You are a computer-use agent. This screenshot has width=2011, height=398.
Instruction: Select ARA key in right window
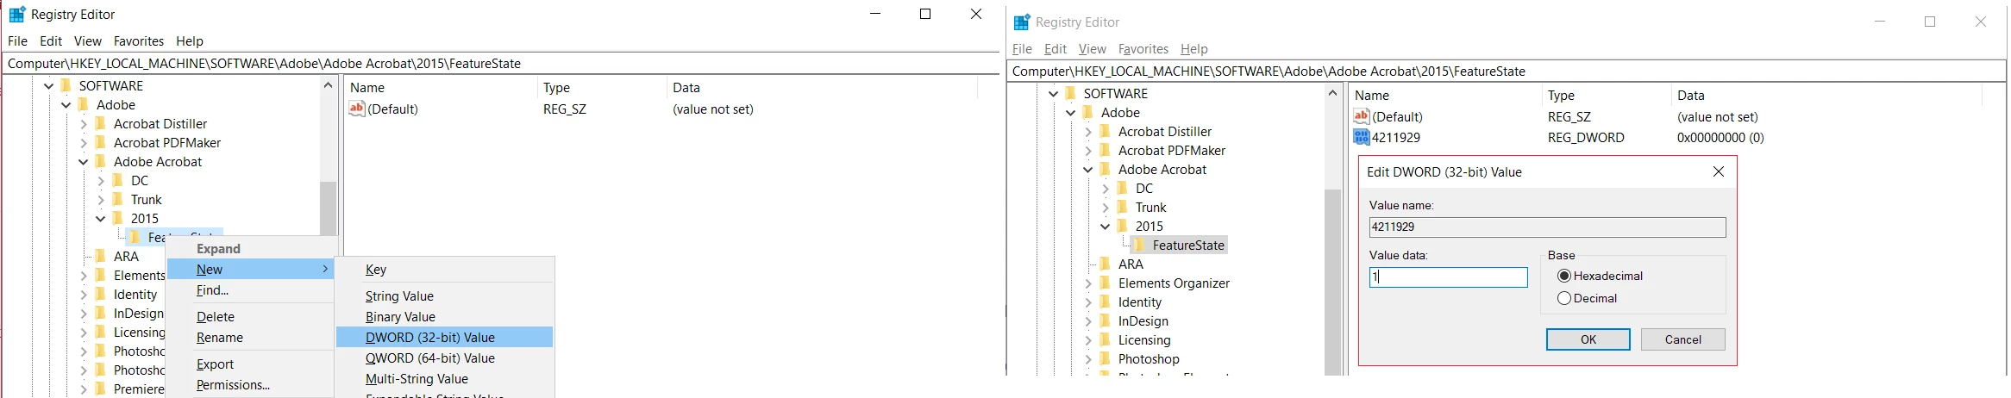(1131, 264)
